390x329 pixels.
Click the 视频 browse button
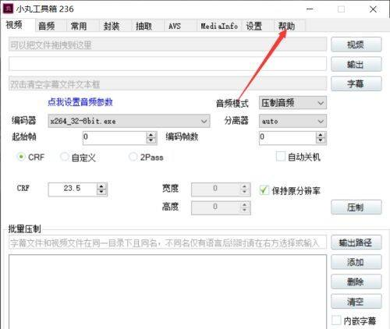356,44
